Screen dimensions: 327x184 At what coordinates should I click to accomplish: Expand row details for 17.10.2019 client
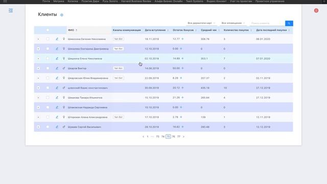click(38, 117)
